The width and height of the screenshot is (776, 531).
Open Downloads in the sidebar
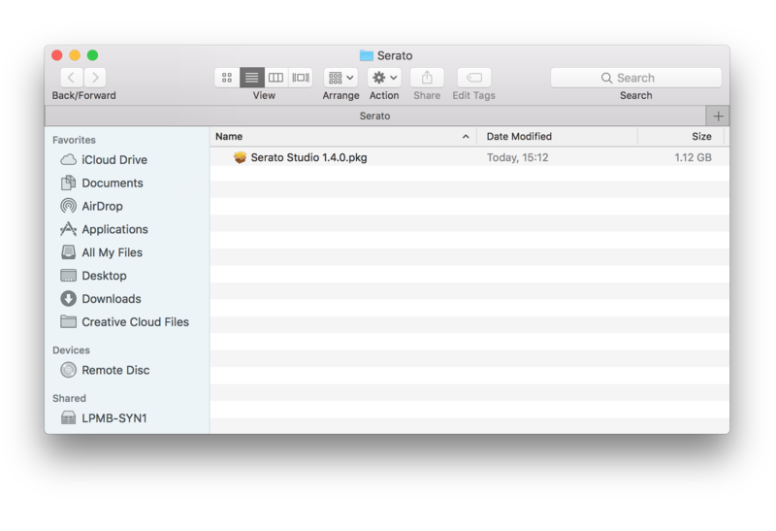click(x=111, y=299)
